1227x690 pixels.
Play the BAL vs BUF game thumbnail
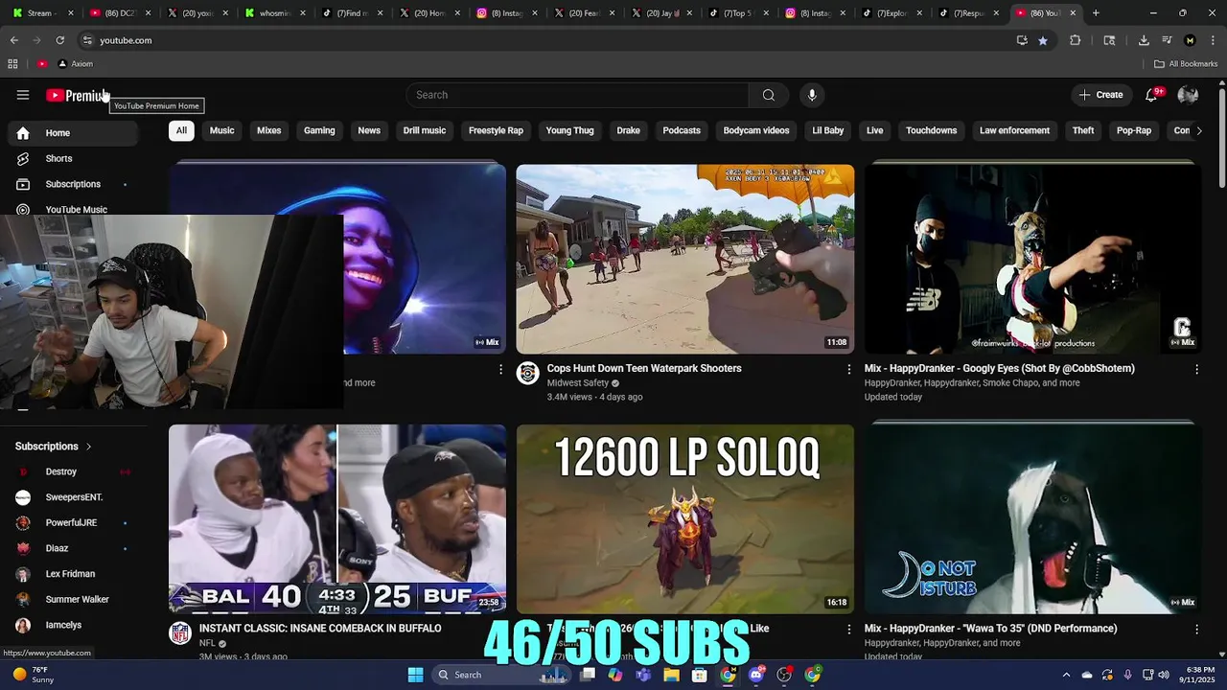click(x=337, y=518)
